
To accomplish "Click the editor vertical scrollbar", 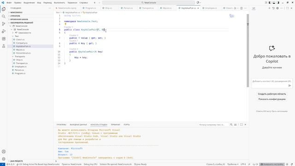I will click(248, 51).
